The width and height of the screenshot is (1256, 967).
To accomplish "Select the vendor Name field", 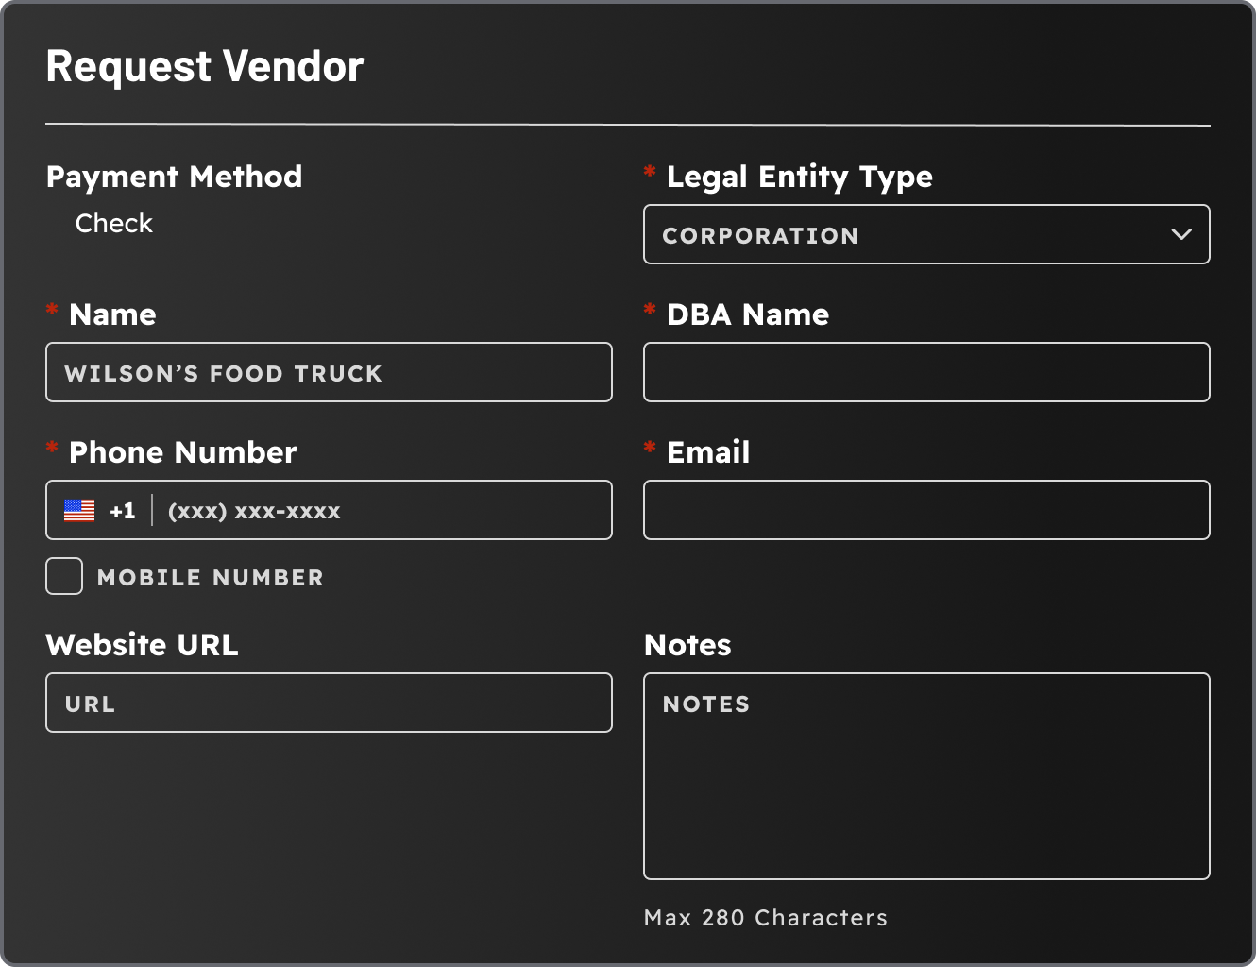I will pos(329,372).
